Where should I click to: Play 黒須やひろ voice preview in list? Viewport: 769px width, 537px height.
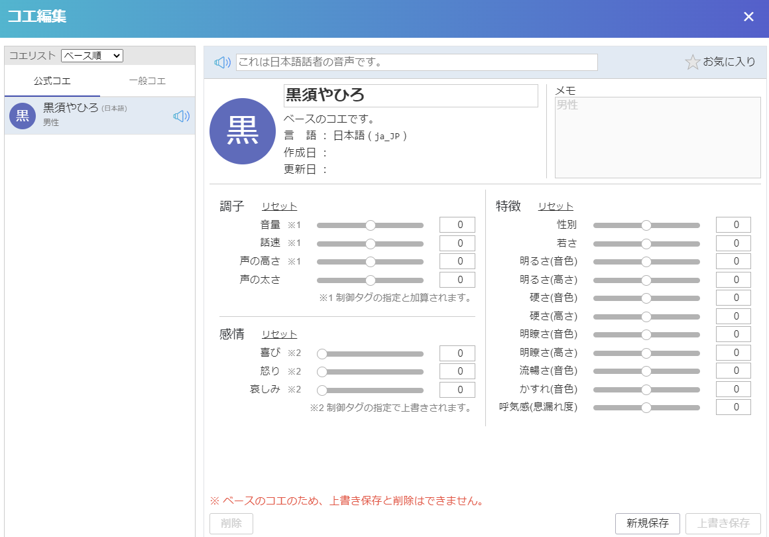point(182,116)
